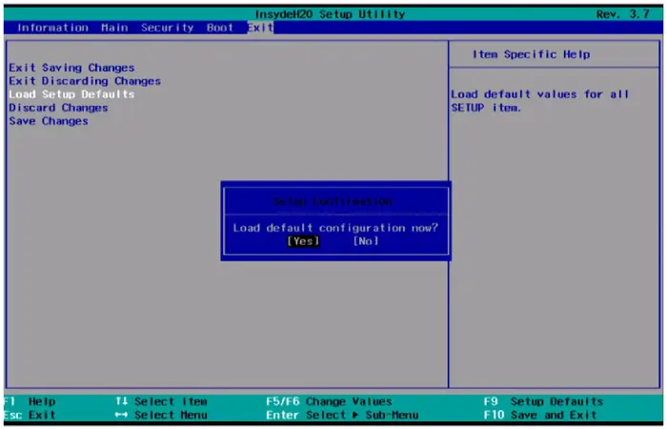The image size is (667, 429).
Task: Click the F10 Save and Exit hint
Action: [540, 415]
